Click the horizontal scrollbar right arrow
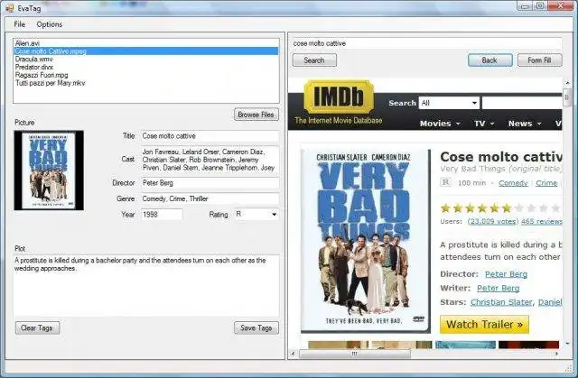The image size is (578, 378). pos(556,354)
